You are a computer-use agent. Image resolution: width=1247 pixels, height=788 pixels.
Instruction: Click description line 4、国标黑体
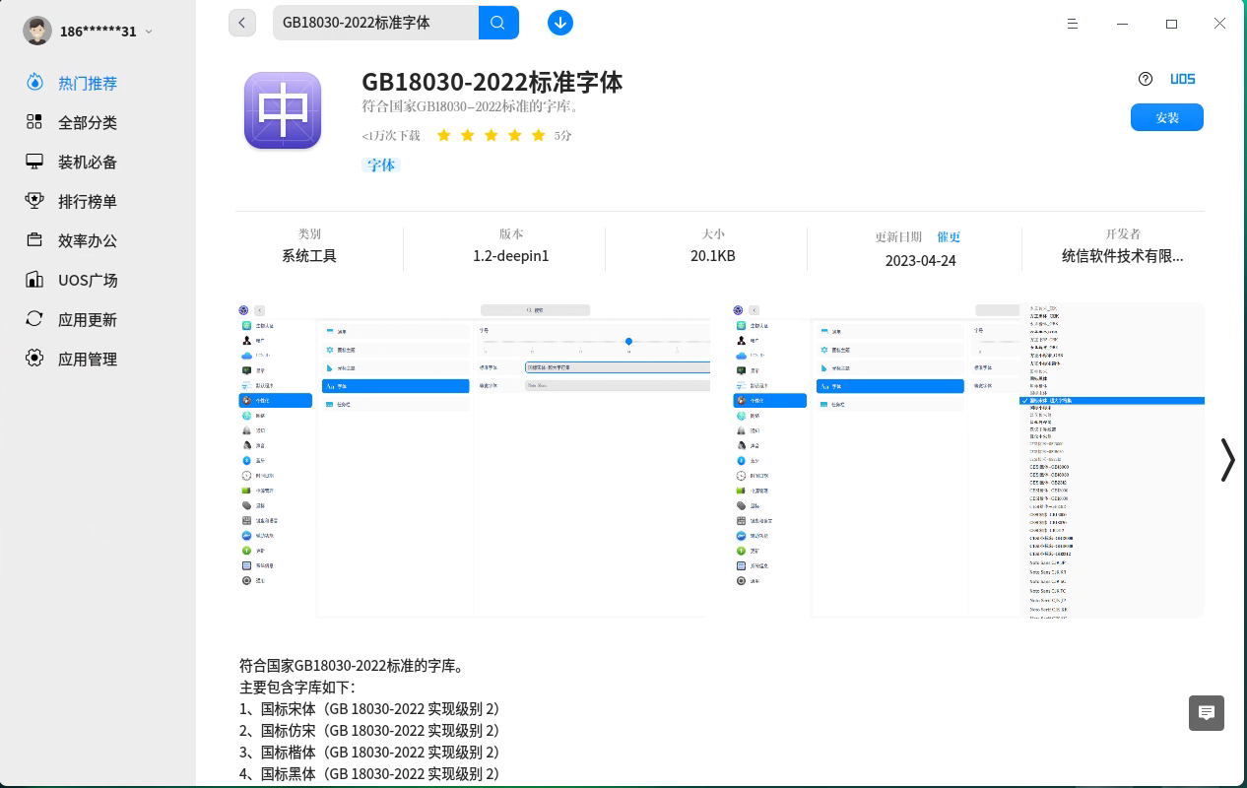tap(369, 774)
